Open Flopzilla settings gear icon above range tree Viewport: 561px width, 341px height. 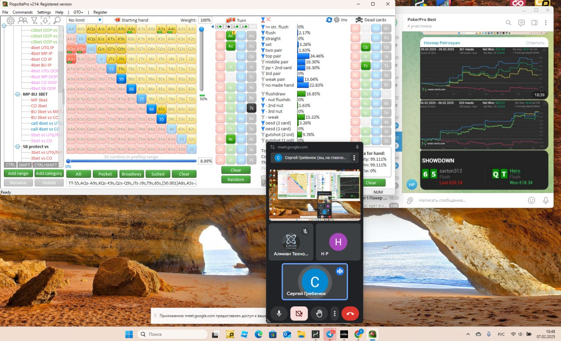11,20
